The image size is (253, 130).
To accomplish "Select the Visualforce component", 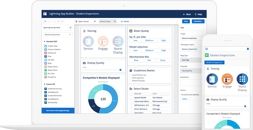I will (x=50, y=77).
